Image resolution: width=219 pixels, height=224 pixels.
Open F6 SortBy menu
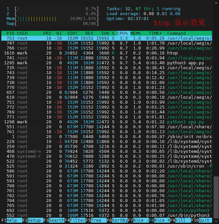pos(117,220)
